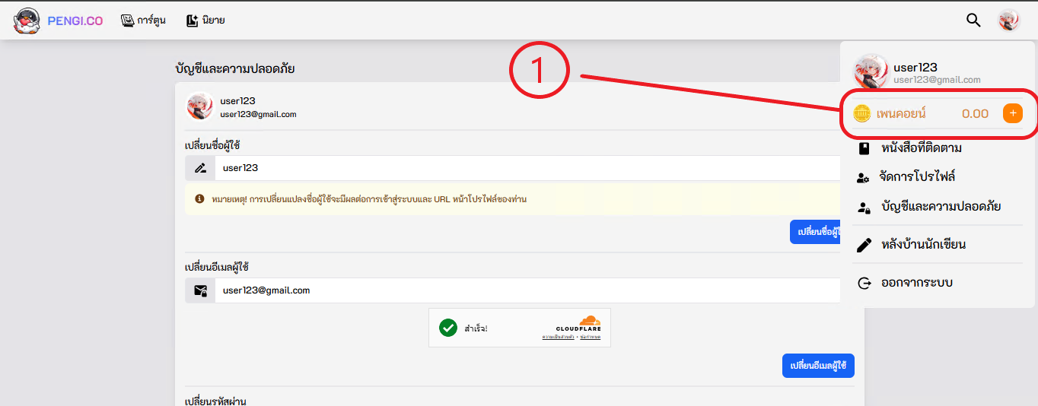Click the บัญชีและความปลอดภัย page heading
Image resolution: width=1038 pixels, height=406 pixels.
tap(235, 69)
